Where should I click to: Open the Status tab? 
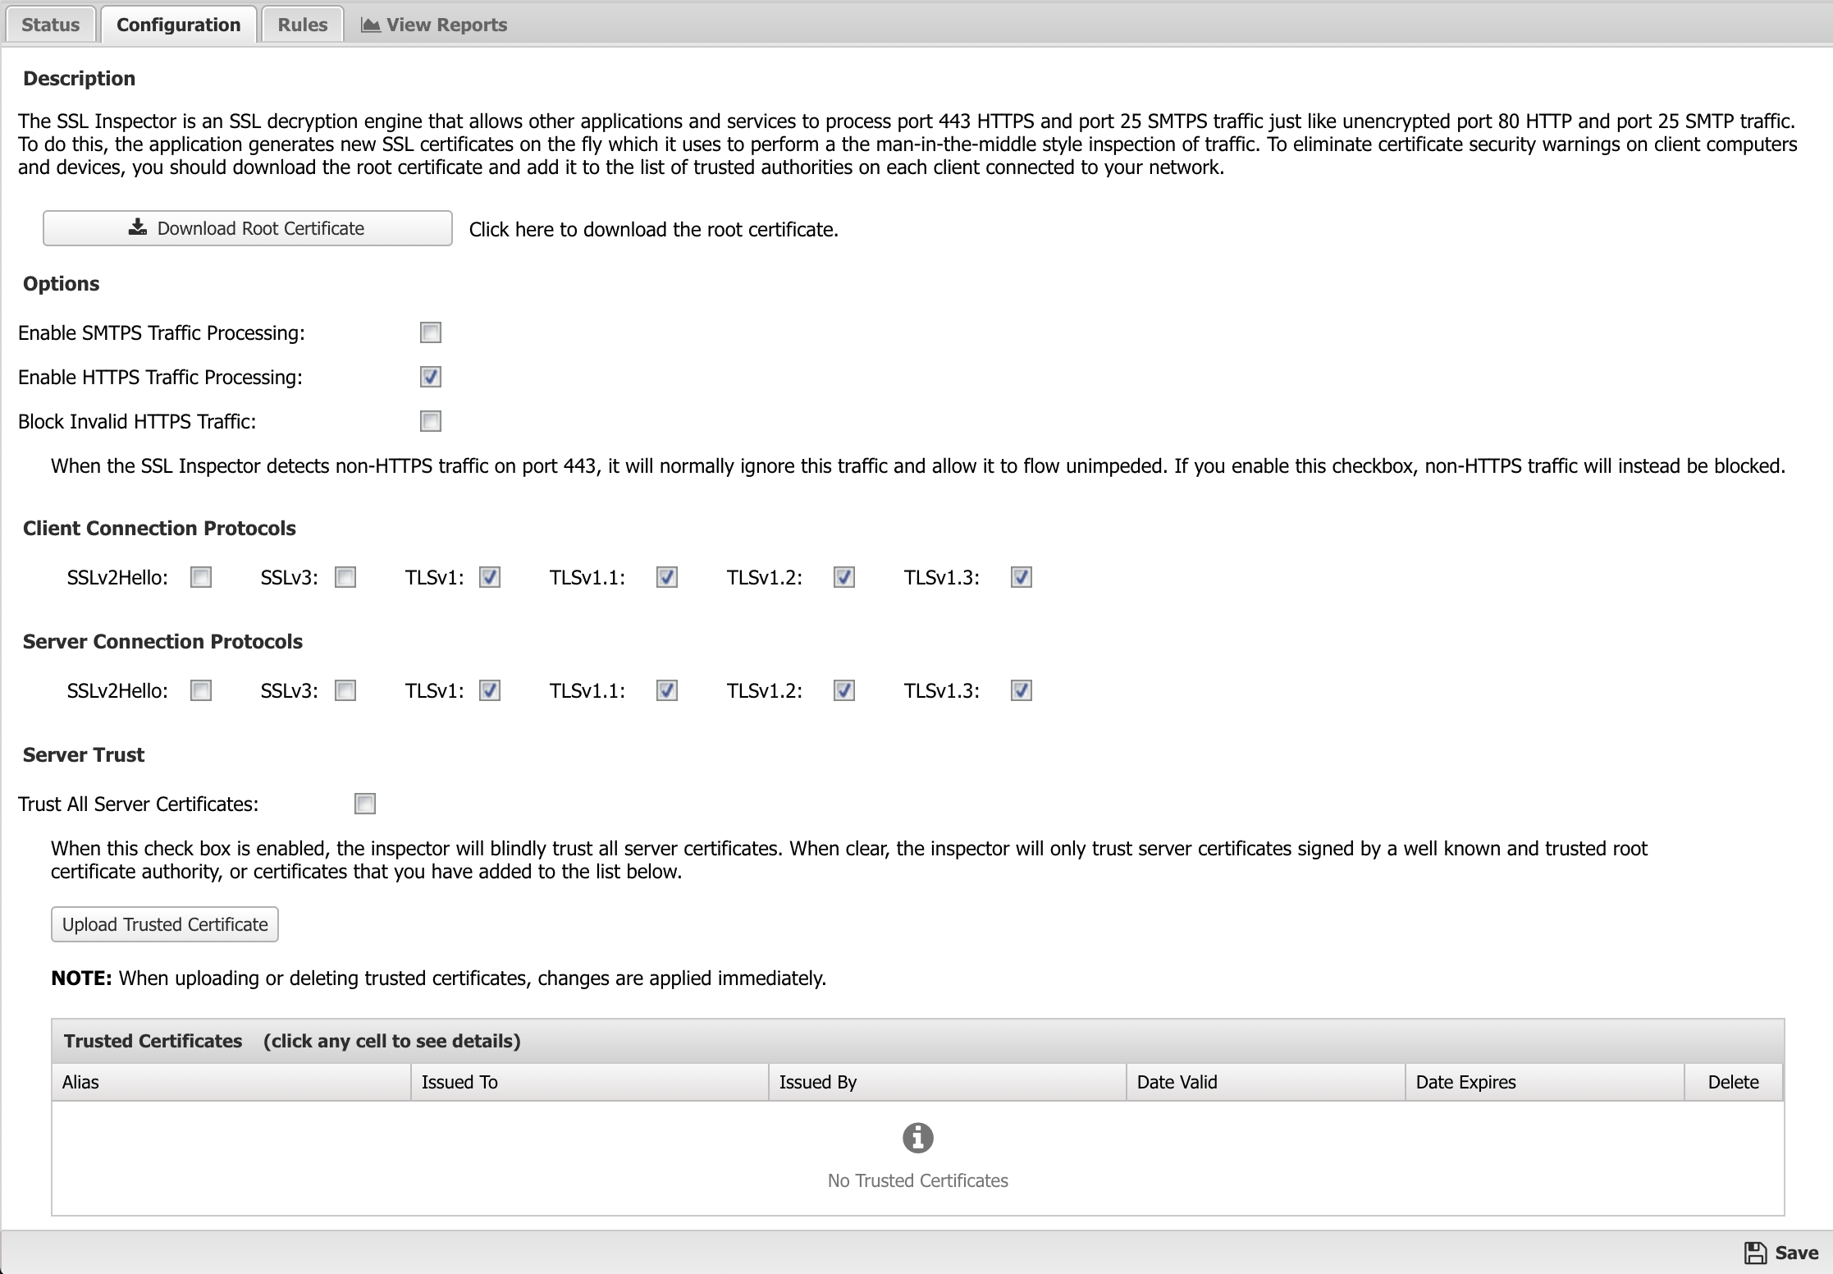[x=51, y=25]
